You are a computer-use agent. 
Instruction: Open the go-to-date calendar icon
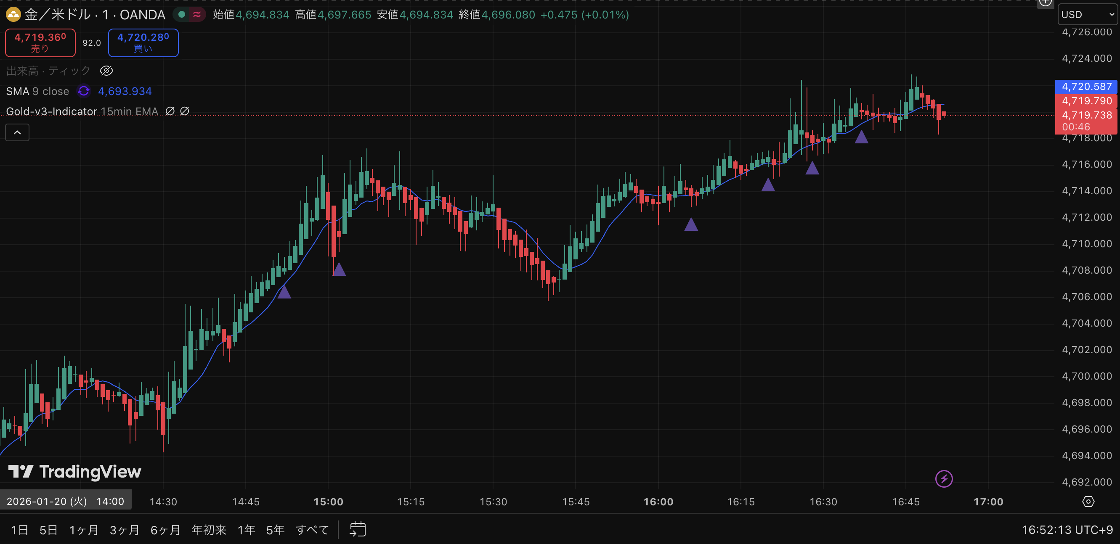point(357,529)
